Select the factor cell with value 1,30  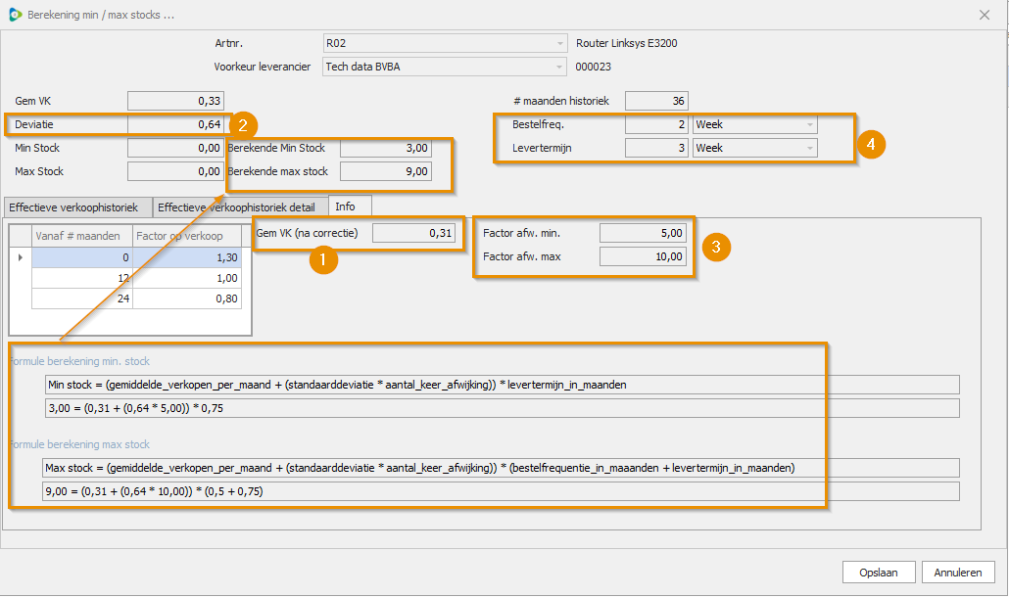[x=187, y=257]
